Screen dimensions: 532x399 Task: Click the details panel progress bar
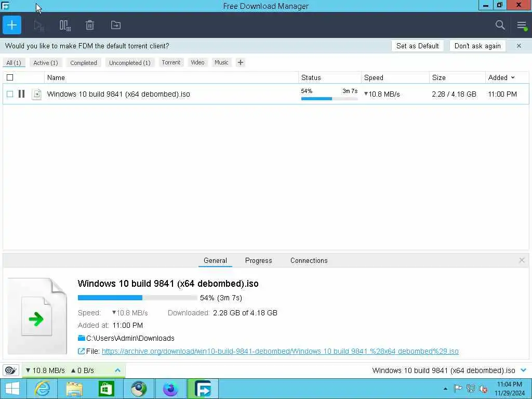(x=137, y=298)
